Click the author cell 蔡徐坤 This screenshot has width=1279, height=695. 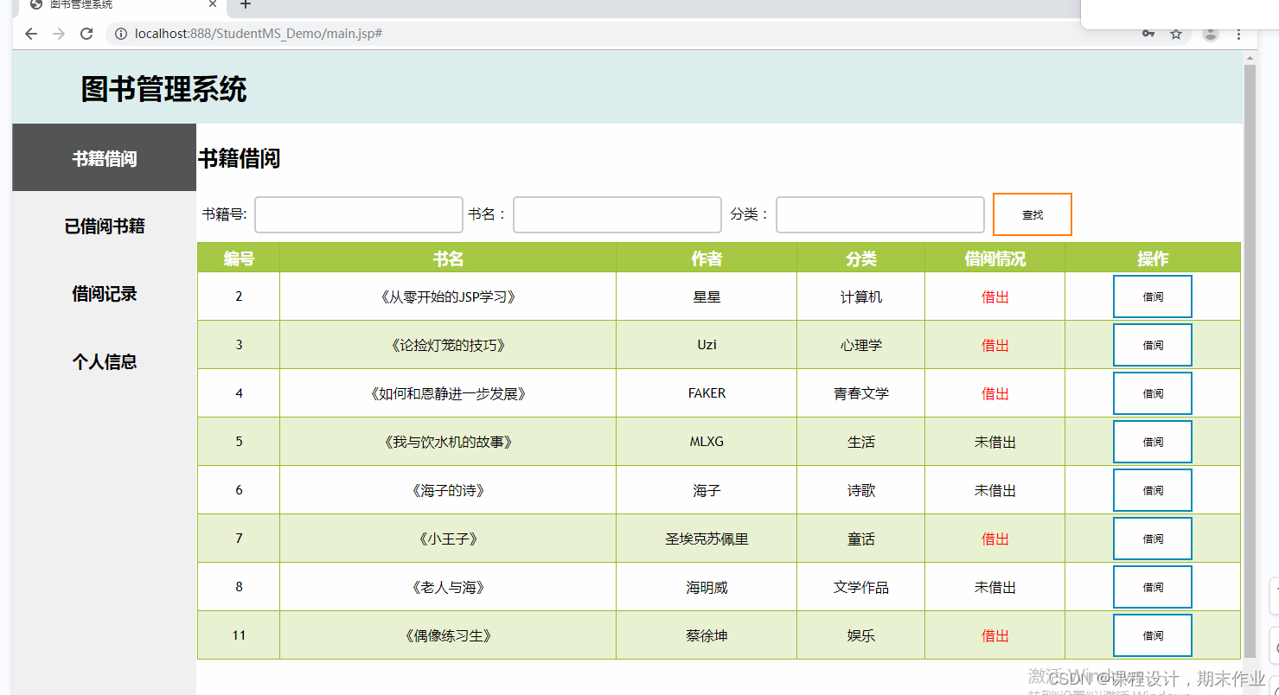[707, 635]
